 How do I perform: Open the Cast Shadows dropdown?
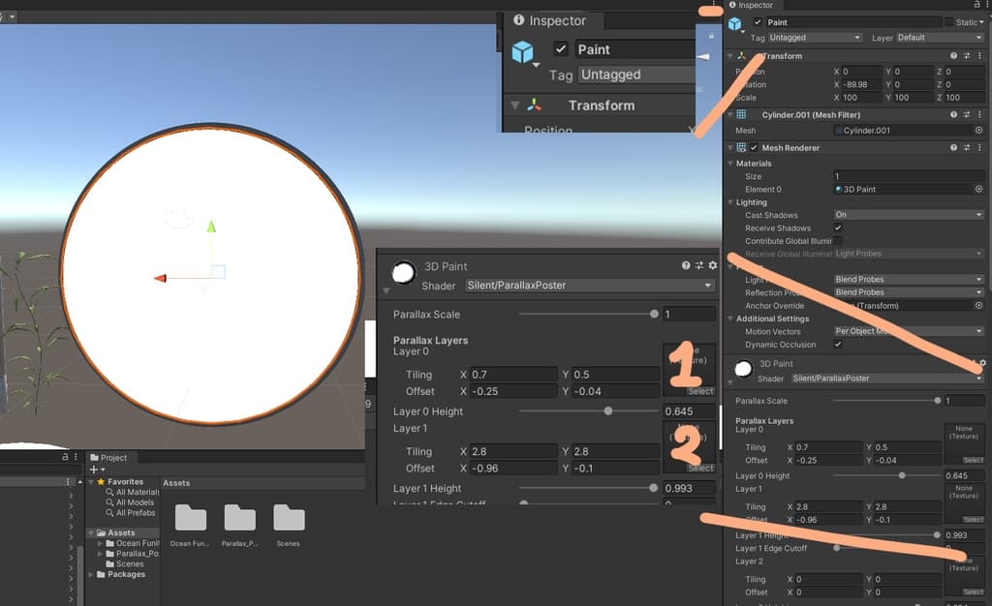908,215
